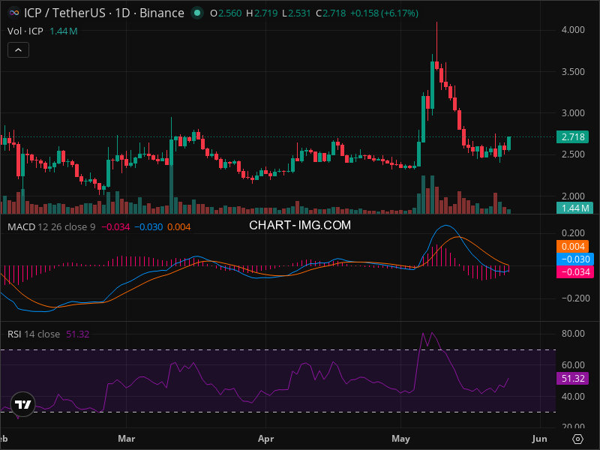Click the Jun label on time axis
This screenshot has height=450, width=600.
tap(539, 439)
